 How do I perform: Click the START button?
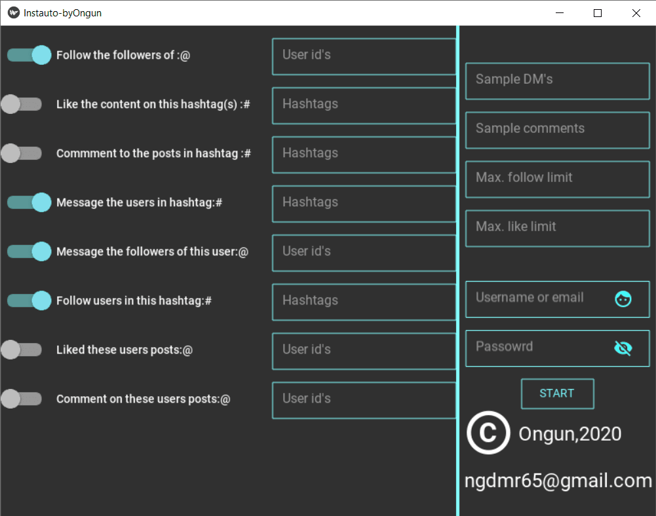click(557, 394)
